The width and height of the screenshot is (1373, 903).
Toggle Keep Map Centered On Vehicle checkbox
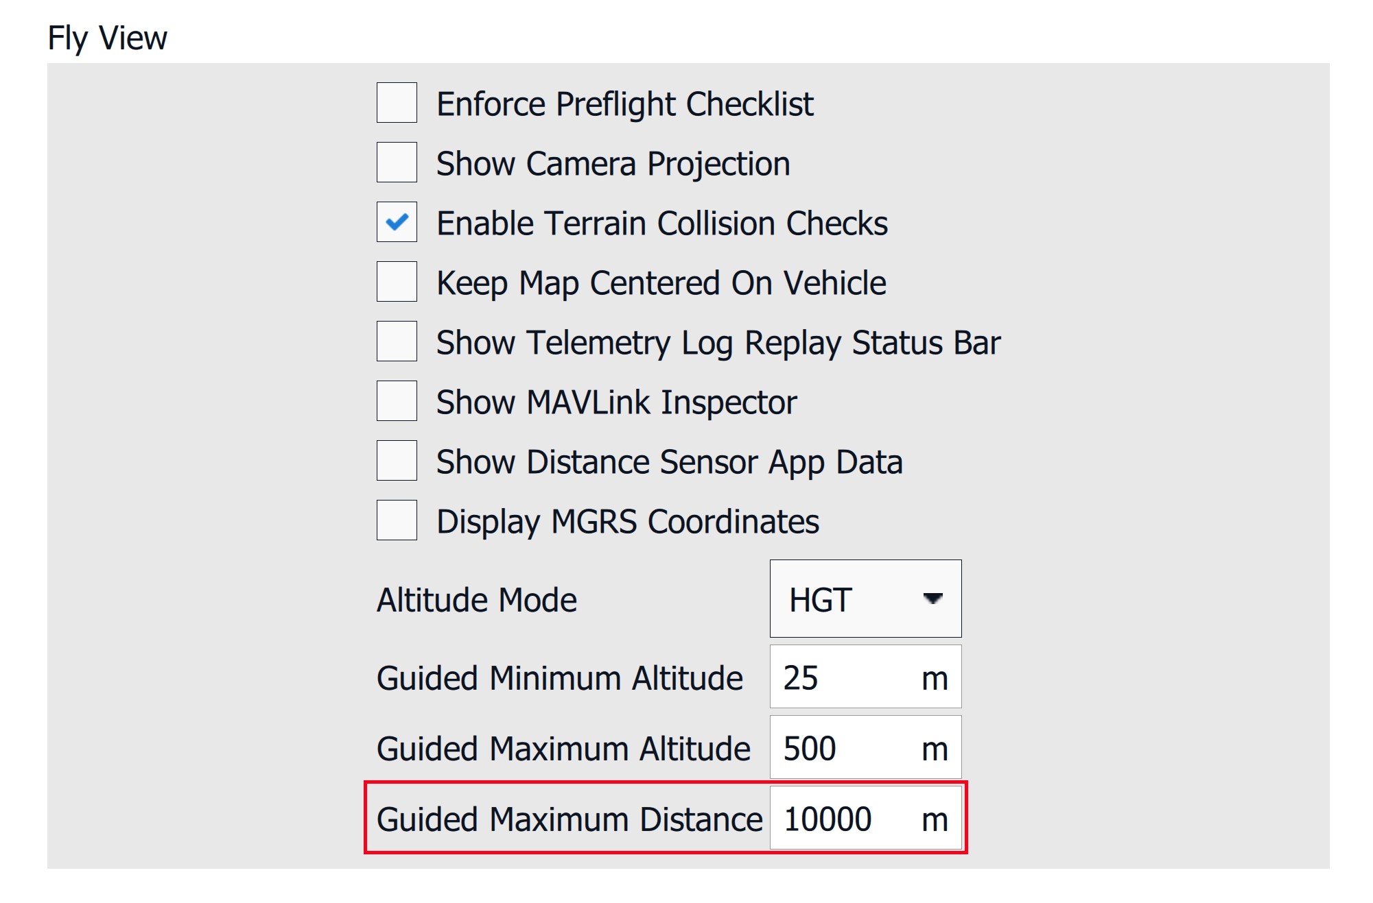pyautogui.click(x=397, y=282)
